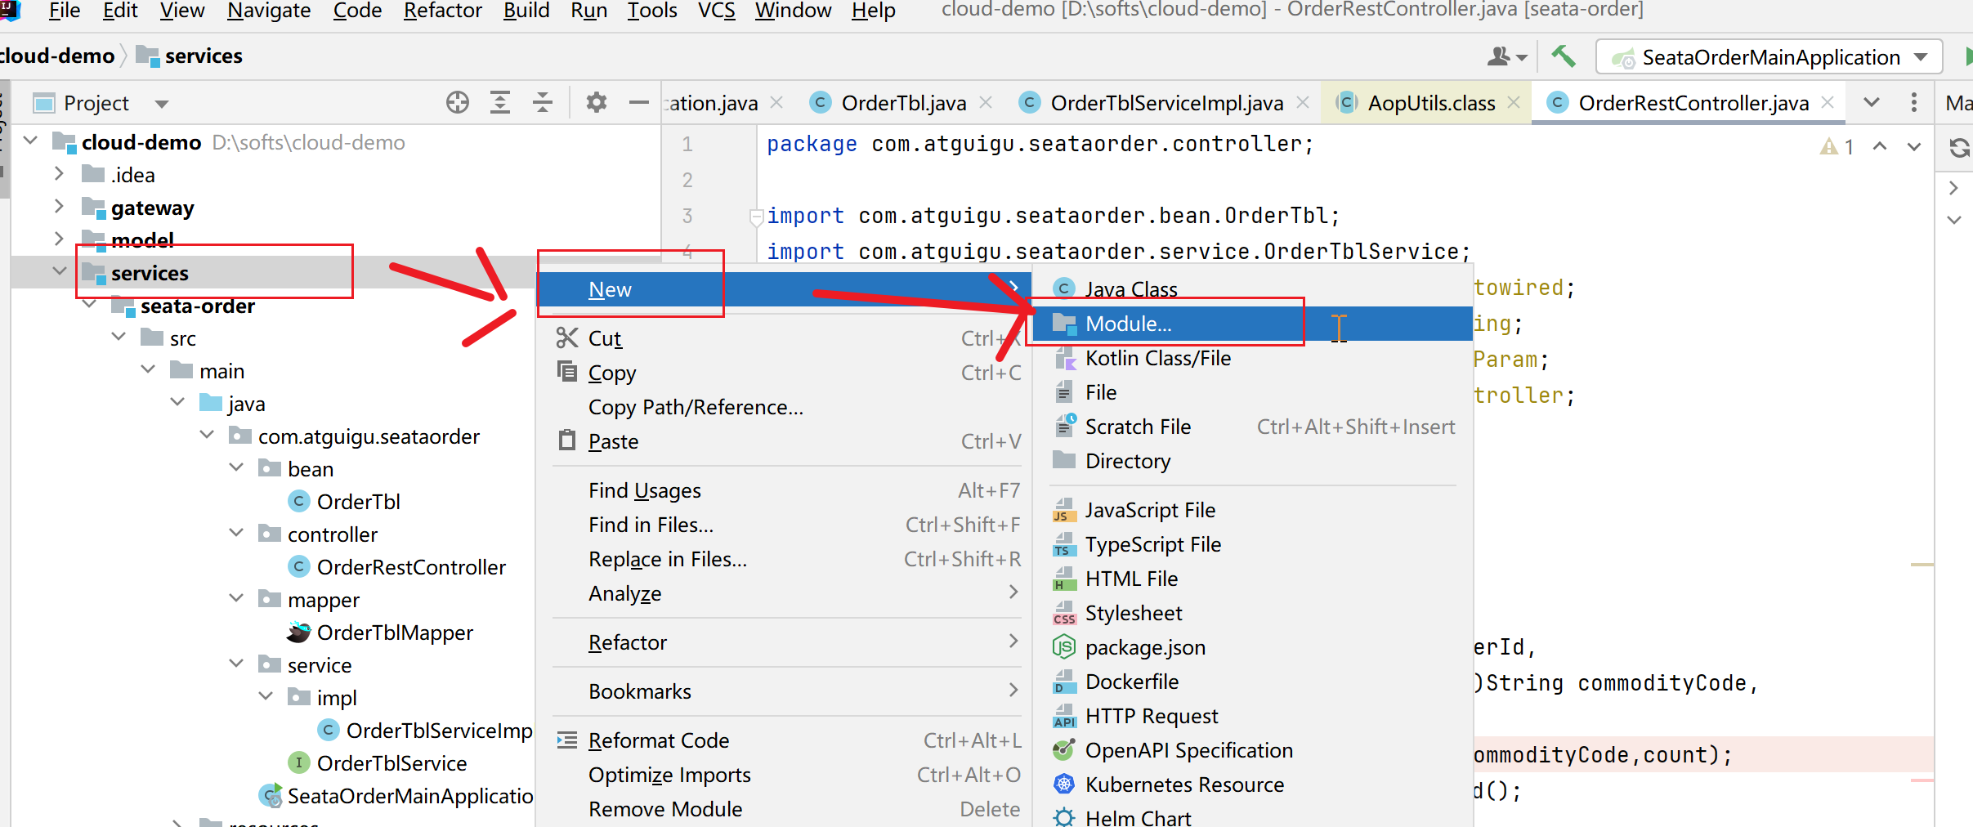Image resolution: width=1973 pixels, height=827 pixels.
Task: Show hidden editor tabs dropdown chevron
Action: (1872, 103)
